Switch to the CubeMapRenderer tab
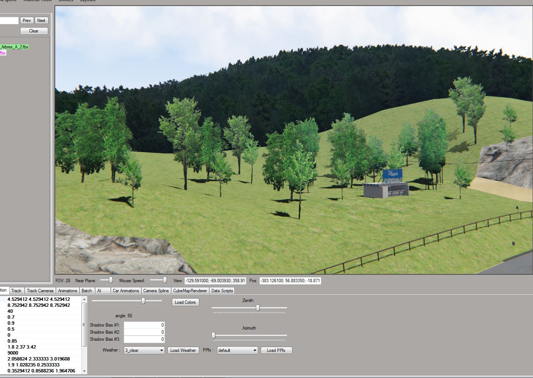 tap(190, 291)
